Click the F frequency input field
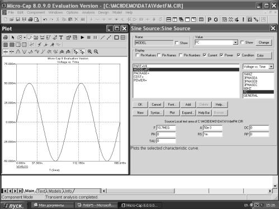The width and height of the screenshot is (279, 209). click(166, 128)
